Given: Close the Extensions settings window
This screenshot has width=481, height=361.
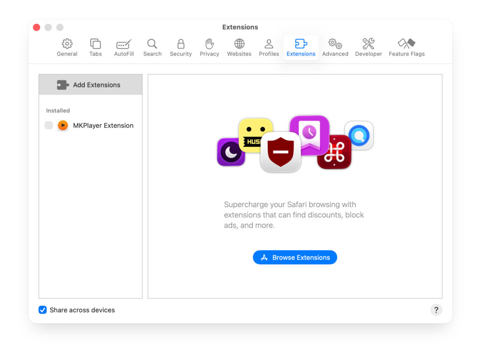Looking at the screenshot, I should click(37, 28).
